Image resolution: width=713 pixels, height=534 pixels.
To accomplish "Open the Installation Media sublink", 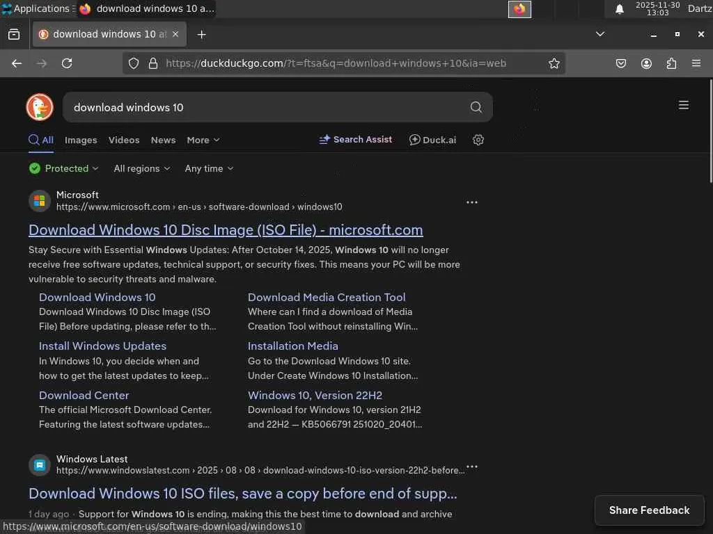I will click(293, 346).
